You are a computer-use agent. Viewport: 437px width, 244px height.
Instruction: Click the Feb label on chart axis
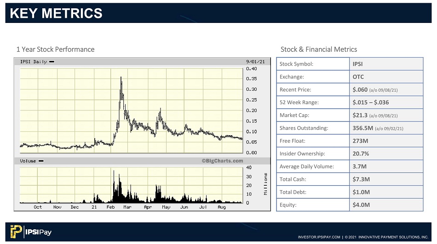click(x=111, y=207)
